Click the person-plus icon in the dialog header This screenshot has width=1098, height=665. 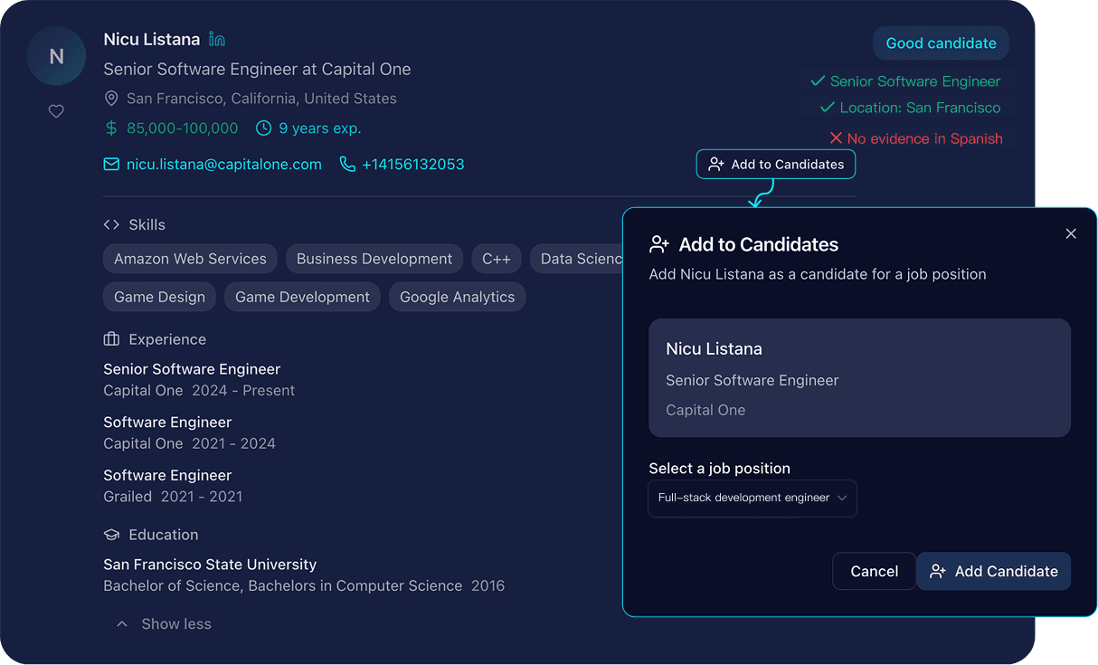659,243
